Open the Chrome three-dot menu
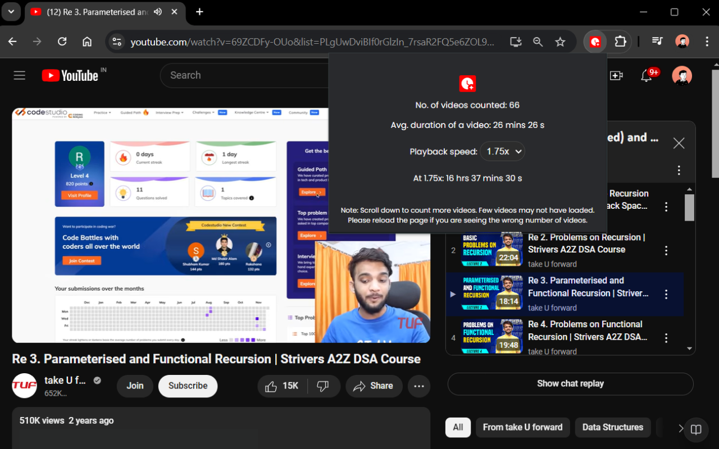719x449 pixels. pyautogui.click(x=707, y=42)
